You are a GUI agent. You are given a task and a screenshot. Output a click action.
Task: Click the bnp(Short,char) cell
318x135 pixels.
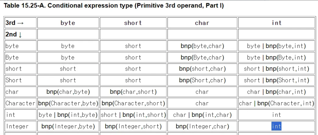(202, 80)
